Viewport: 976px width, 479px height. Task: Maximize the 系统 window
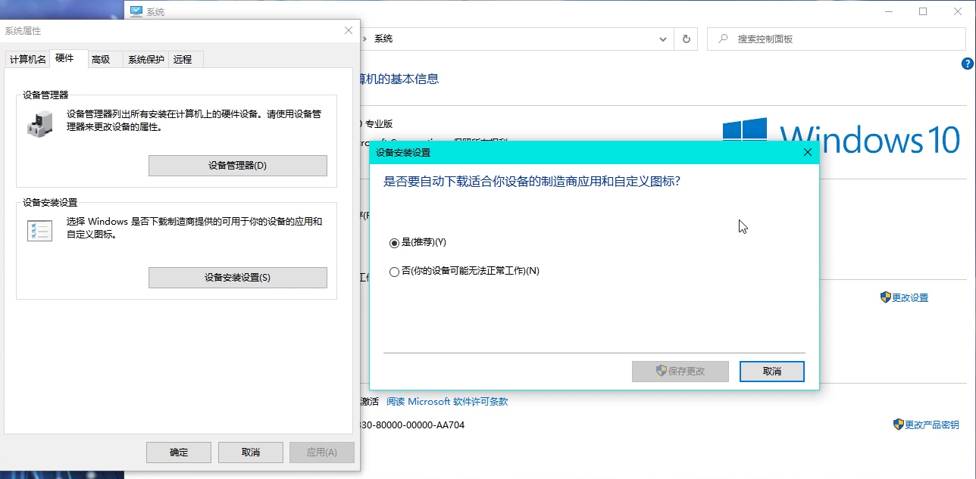point(923,11)
